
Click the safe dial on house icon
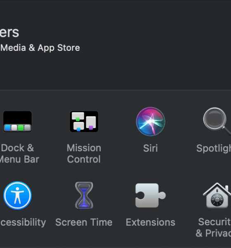[x=217, y=200]
